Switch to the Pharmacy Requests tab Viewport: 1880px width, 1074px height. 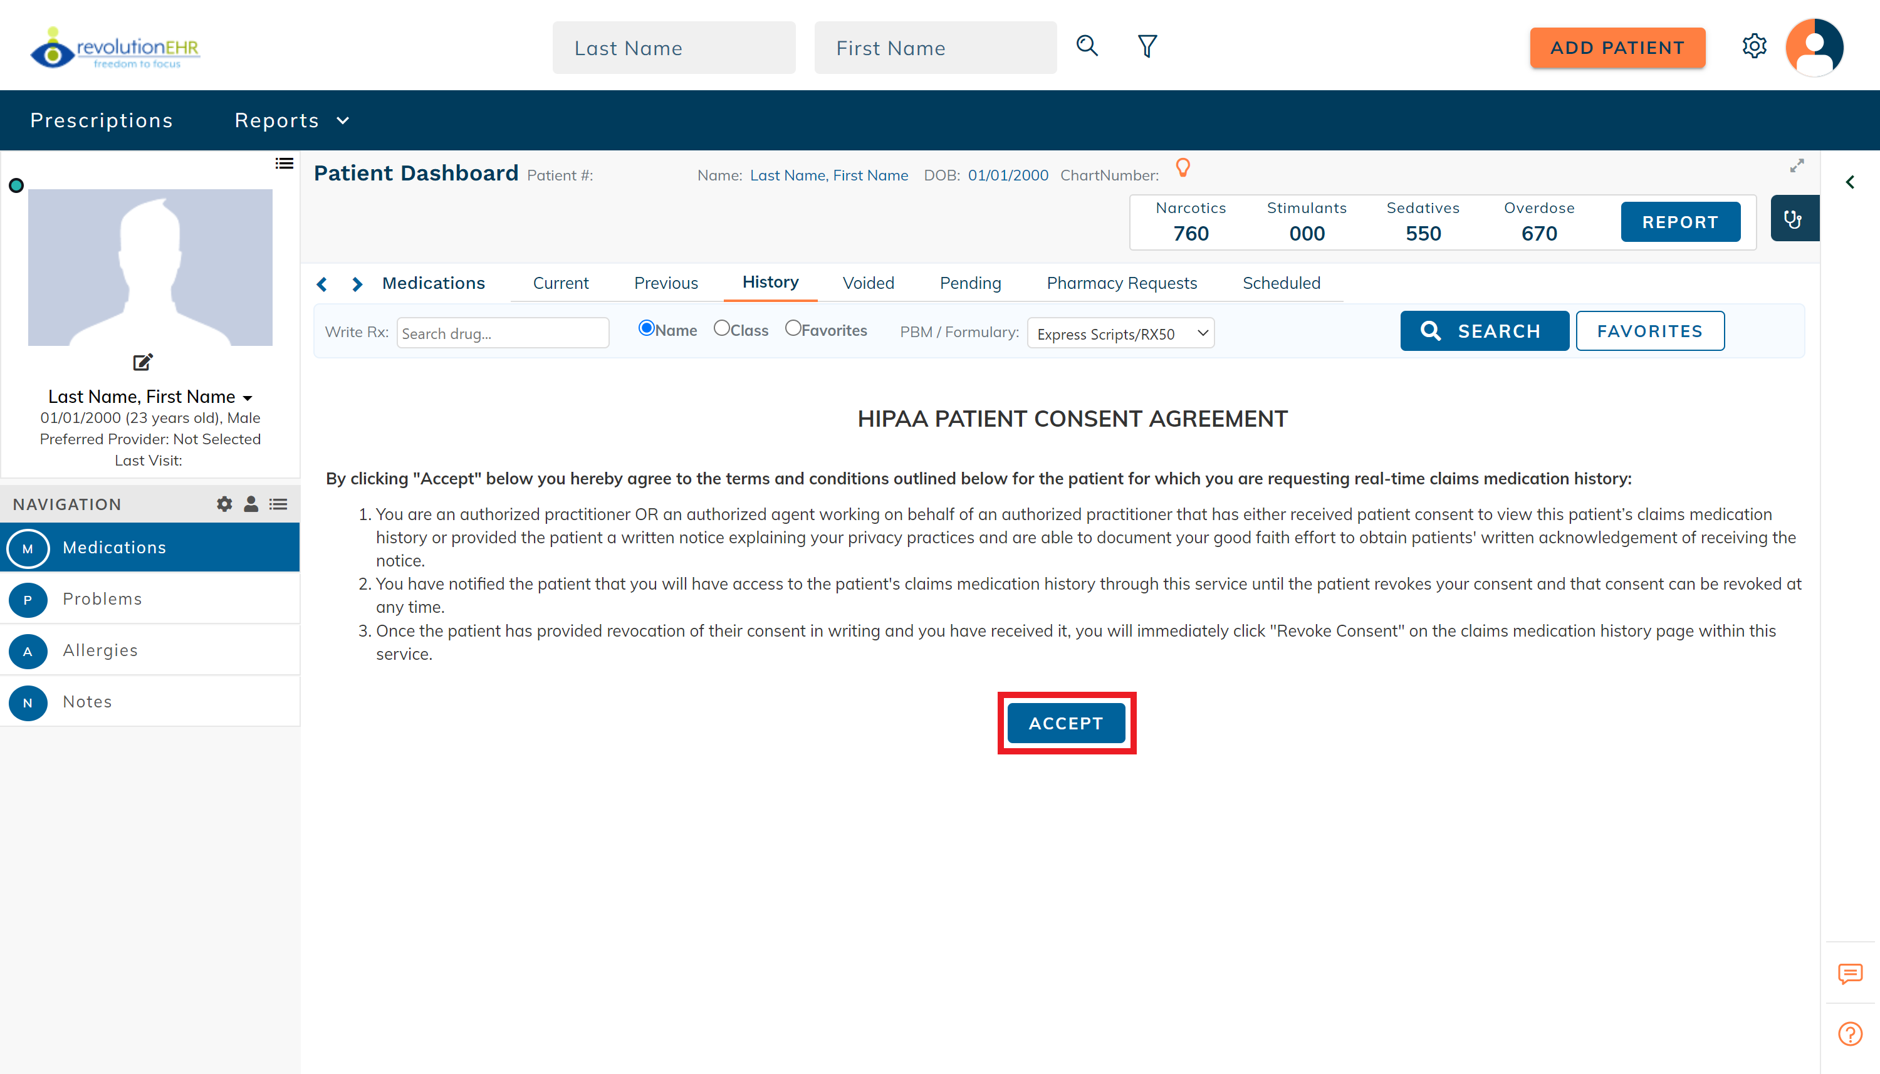(1120, 283)
